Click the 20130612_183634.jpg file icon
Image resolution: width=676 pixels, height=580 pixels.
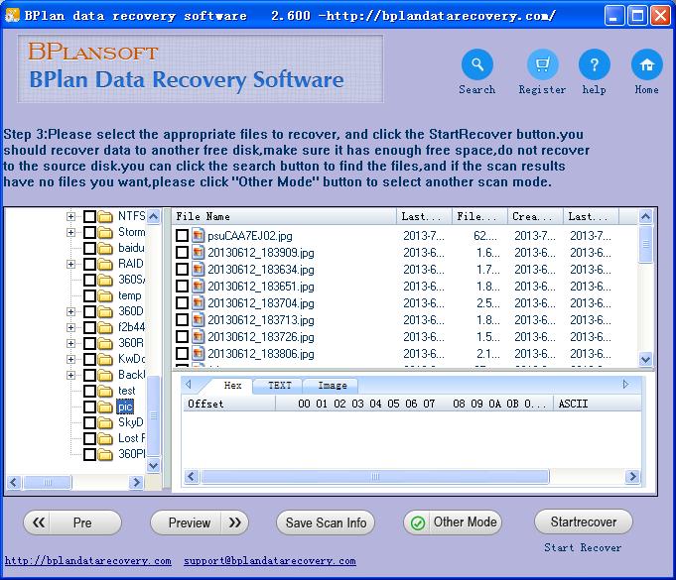click(198, 269)
